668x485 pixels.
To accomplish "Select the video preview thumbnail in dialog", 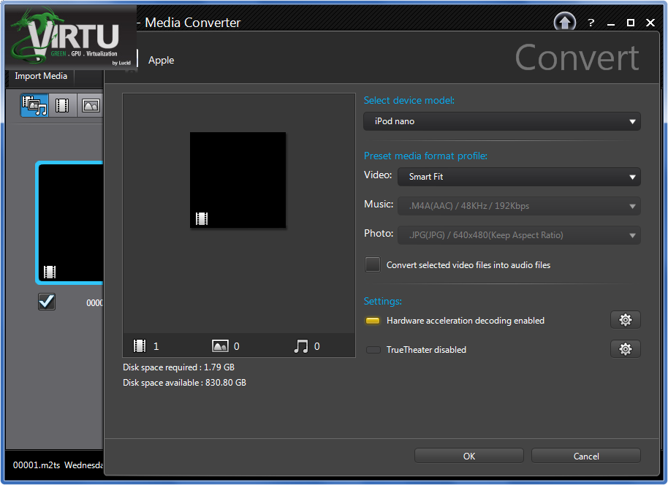I will click(x=238, y=180).
